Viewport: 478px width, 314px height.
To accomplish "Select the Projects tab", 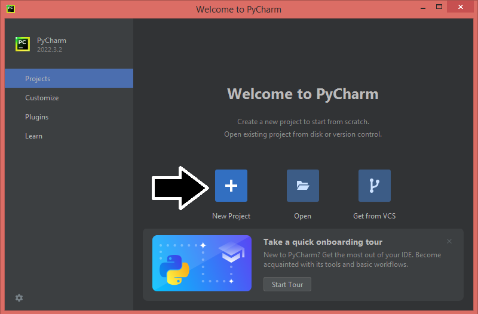I will pos(69,78).
